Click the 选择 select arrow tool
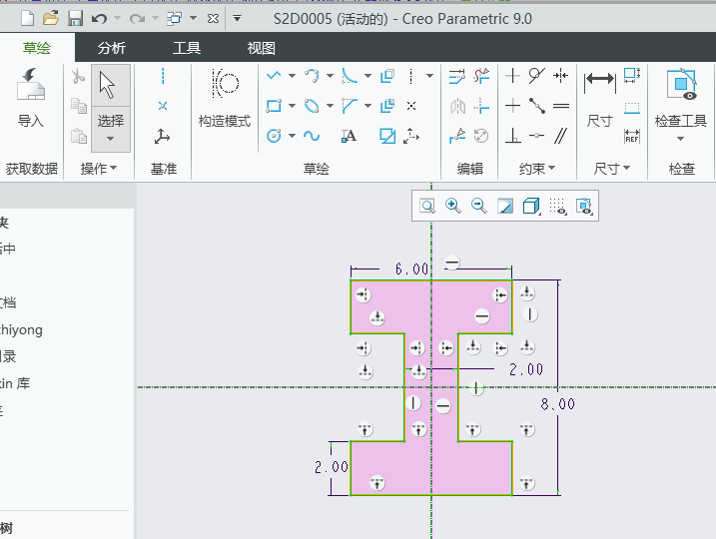The image size is (716, 539). point(111,86)
